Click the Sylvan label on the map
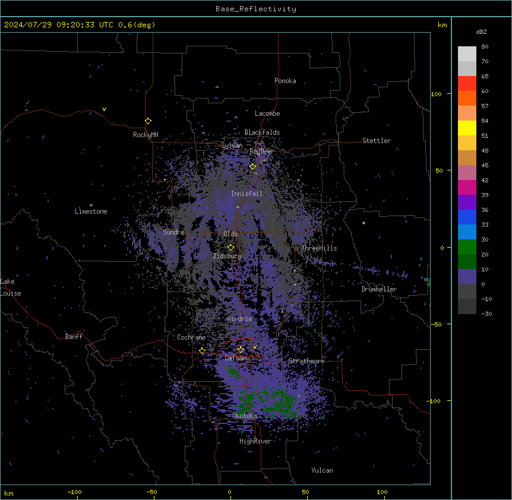 (x=232, y=145)
